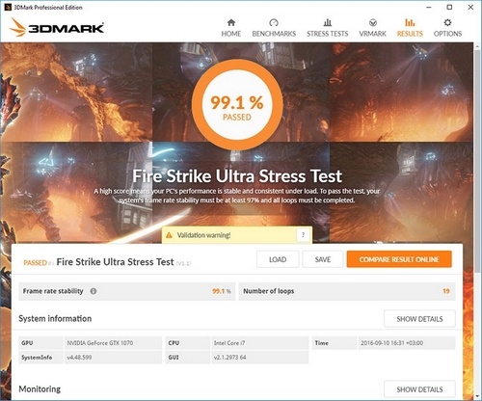
Task: Click COMPARE RESULT ONLINE button
Action: pos(399,259)
